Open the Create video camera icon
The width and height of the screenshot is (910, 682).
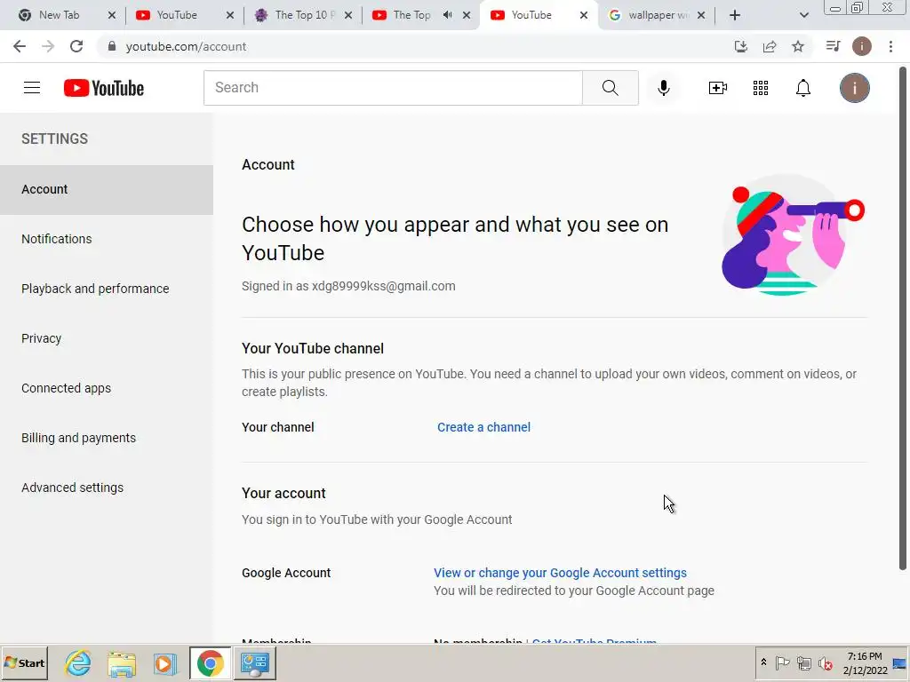(x=718, y=88)
